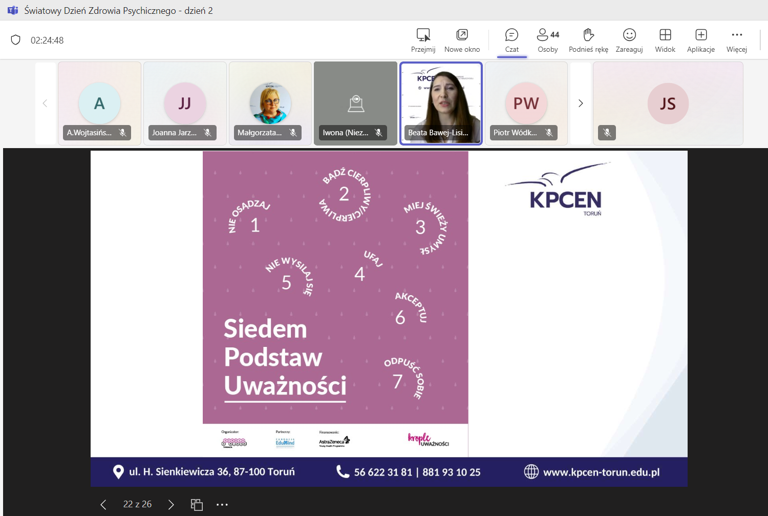
Task: Select Piotr Wódk participant tile
Action: [x=526, y=104]
